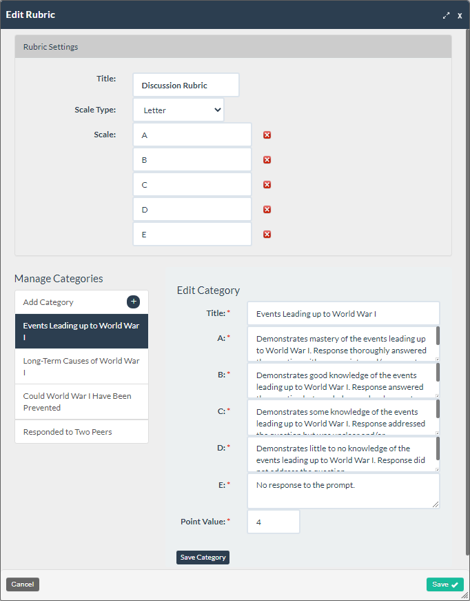Click the resize handle of E text area
The width and height of the screenshot is (470, 601).
(x=436, y=504)
